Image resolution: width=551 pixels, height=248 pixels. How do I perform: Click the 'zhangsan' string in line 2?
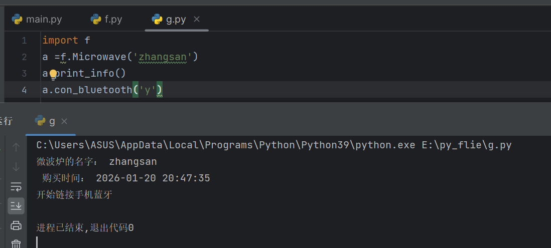163,57
